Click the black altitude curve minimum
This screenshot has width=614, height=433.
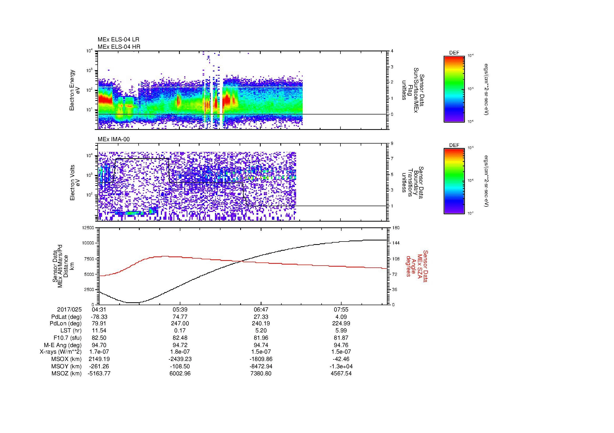[x=133, y=303]
